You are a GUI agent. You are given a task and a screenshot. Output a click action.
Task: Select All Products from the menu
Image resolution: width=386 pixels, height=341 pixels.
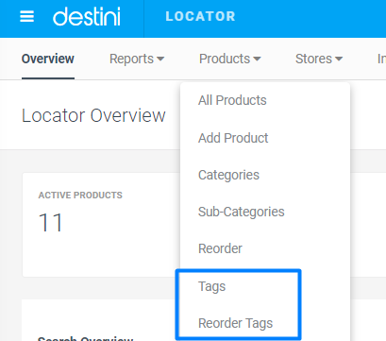232,100
